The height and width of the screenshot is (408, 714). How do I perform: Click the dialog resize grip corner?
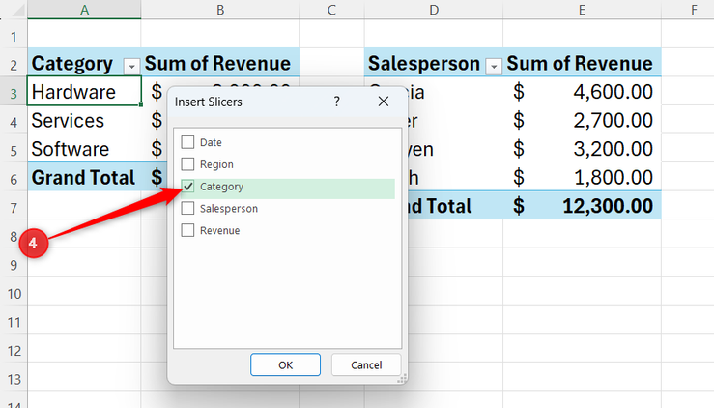coord(402,379)
